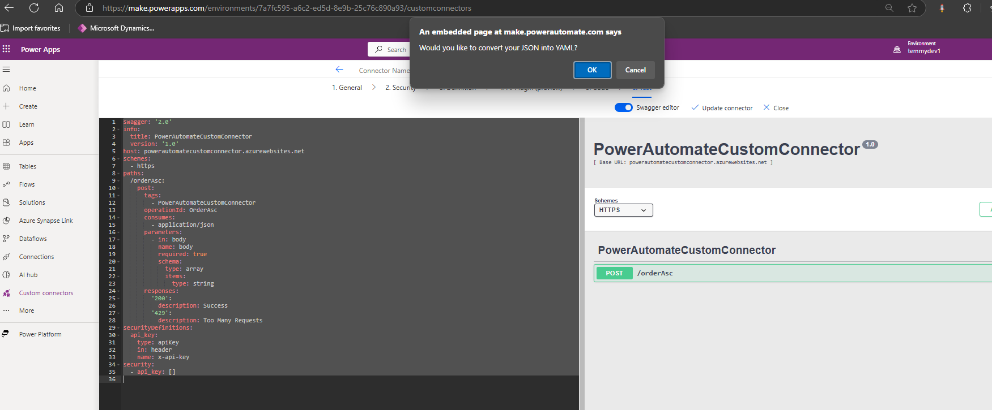Open Import favorites bookmark
Viewport: 992px width, 410px height.
click(31, 28)
